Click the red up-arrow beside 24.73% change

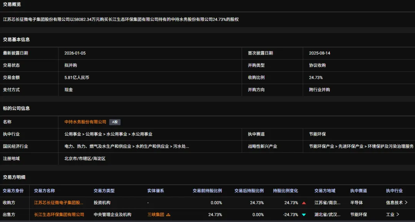(x=304, y=203)
